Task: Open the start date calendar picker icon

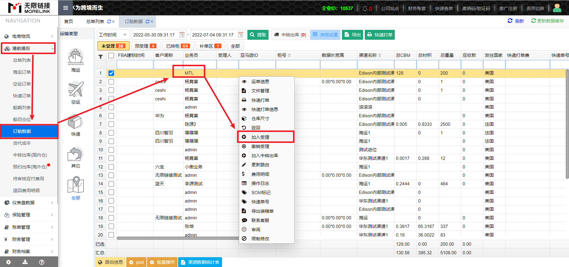Action: point(182,35)
